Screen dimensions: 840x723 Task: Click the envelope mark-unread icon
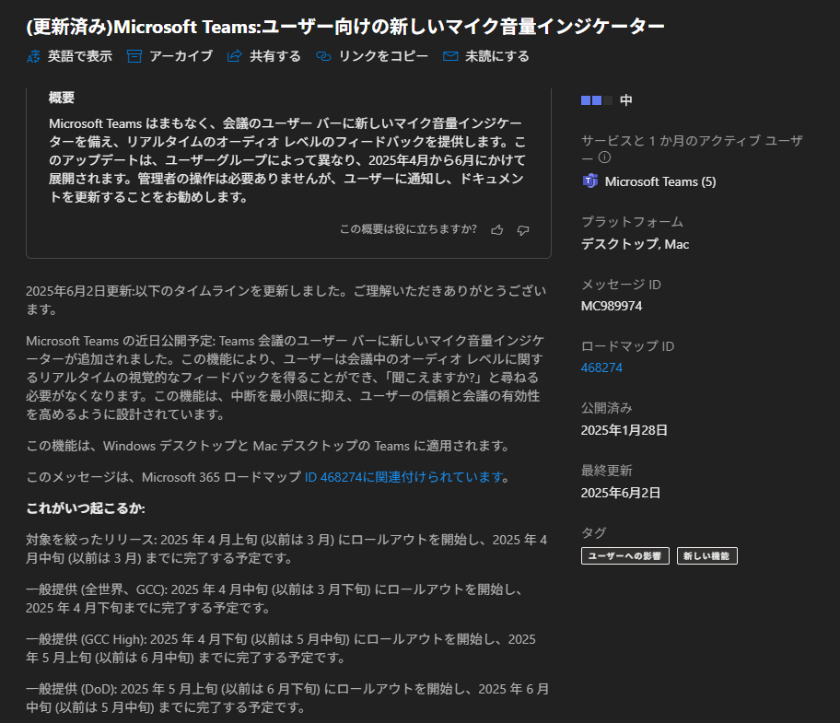click(450, 56)
